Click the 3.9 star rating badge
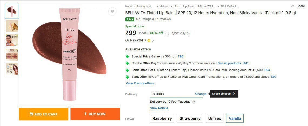This screenshot has height=126, width=308. (x=129, y=19)
